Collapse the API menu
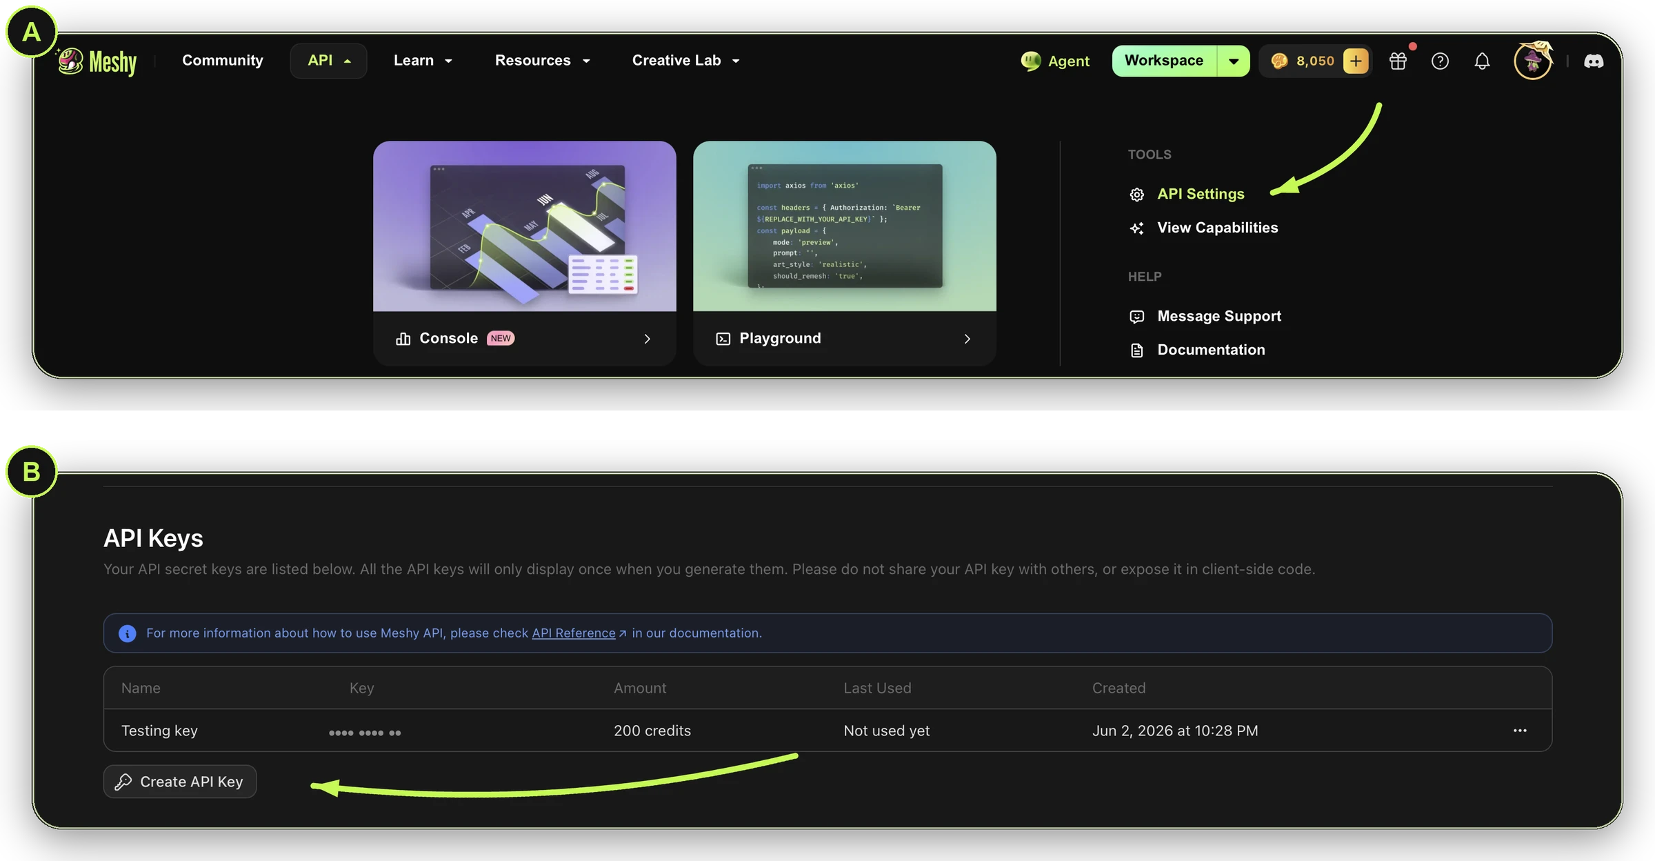Screen dimensions: 1655x861 click(x=328, y=61)
